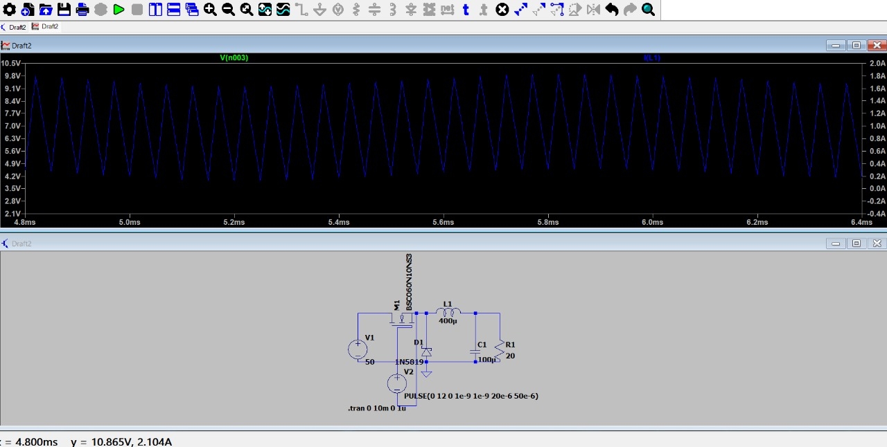The width and height of the screenshot is (887, 447).
Task: Zoom to fit the full extents
Action: (247, 10)
